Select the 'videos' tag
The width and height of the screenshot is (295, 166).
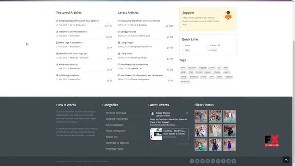pos(219,77)
